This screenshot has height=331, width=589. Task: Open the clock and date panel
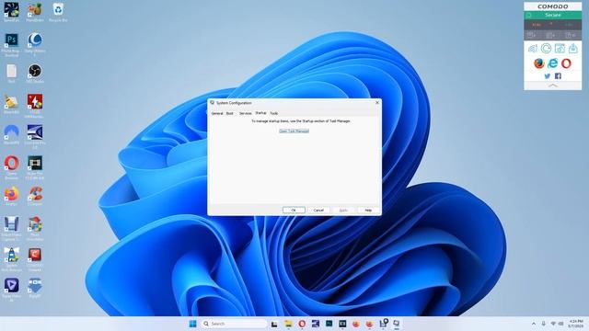(x=576, y=324)
